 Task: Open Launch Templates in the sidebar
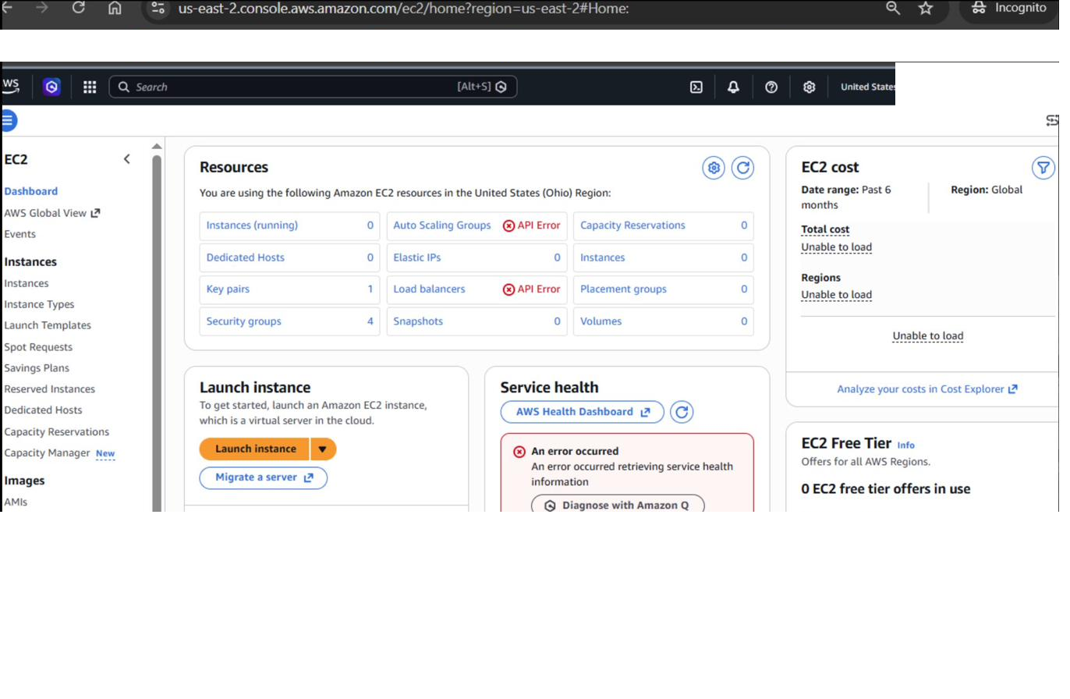point(48,325)
